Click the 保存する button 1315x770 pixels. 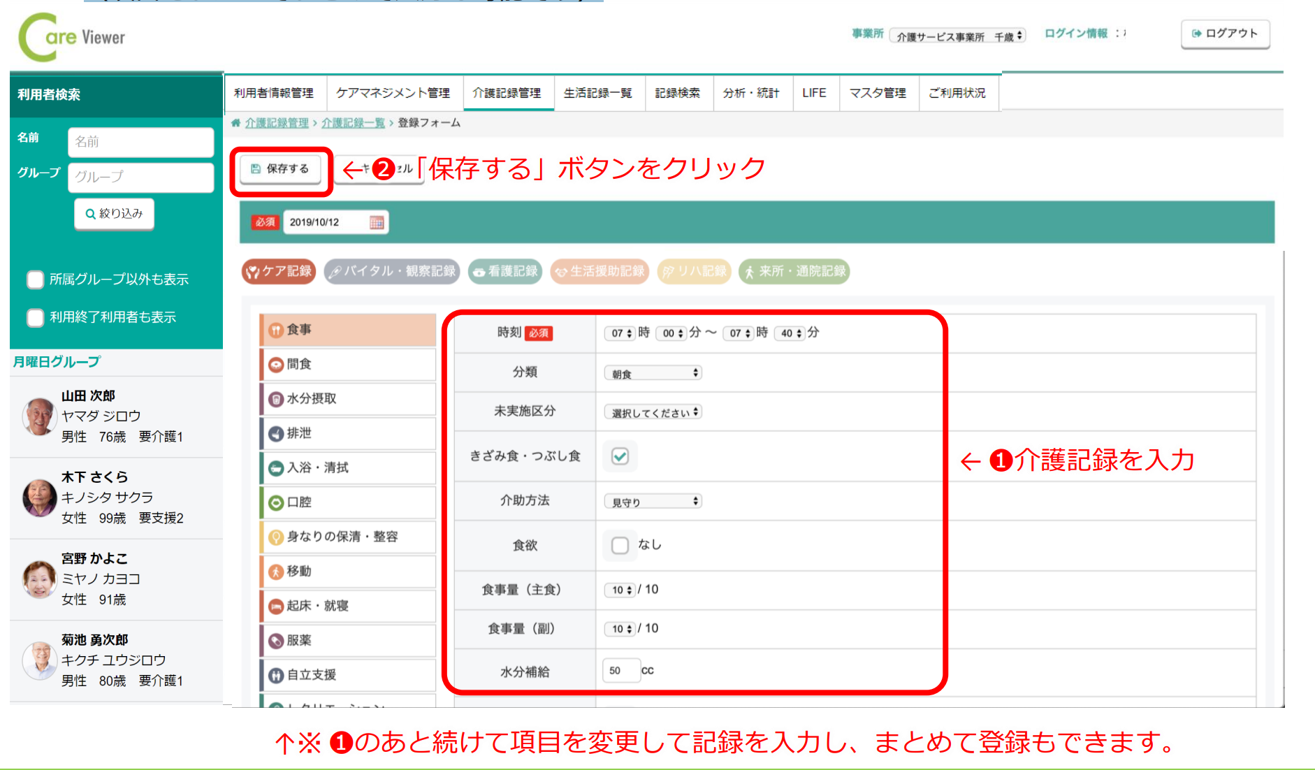pos(280,169)
